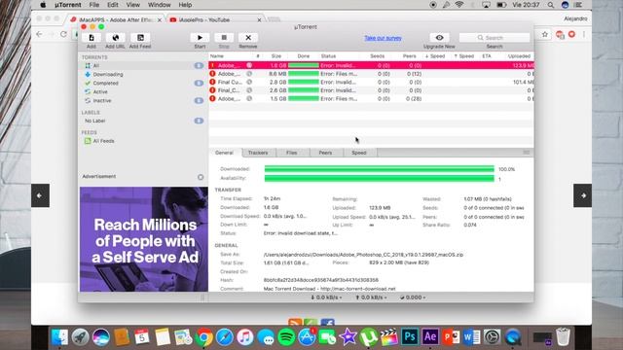
Task: Open Google Chrome from the Dock
Action: pyautogui.click(x=204, y=337)
